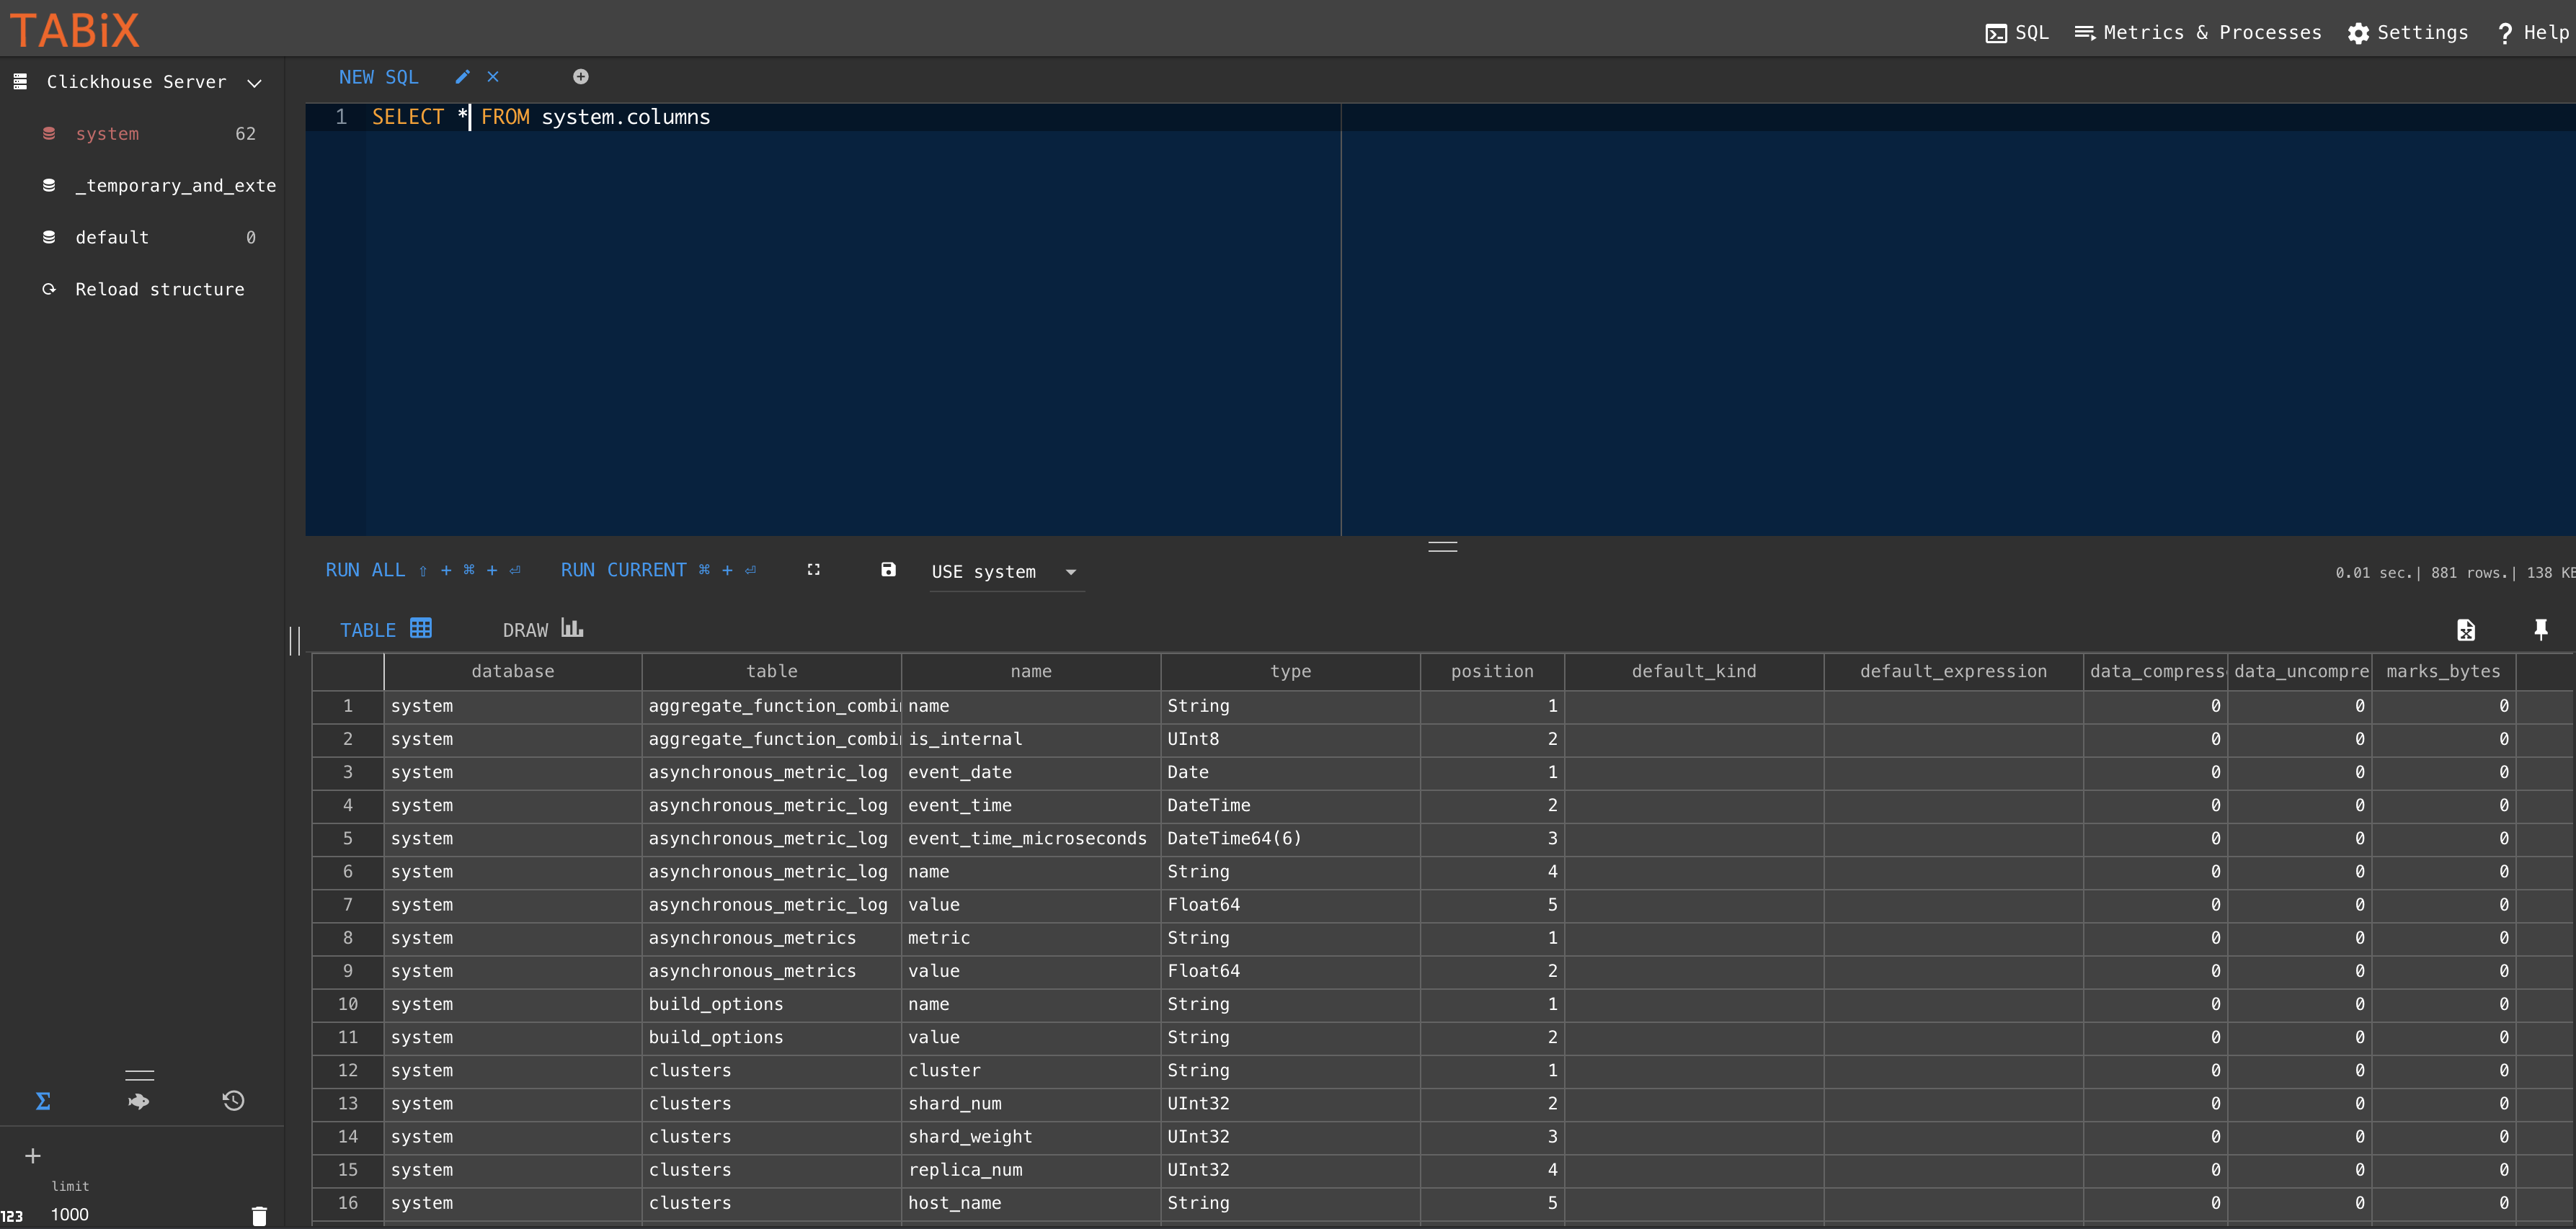
Task: Click the save query floppy icon
Action: click(x=888, y=570)
